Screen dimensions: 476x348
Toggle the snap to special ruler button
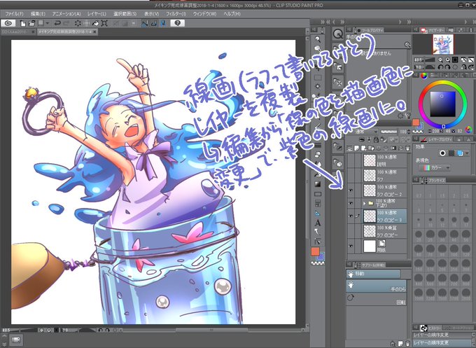click(154, 23)
